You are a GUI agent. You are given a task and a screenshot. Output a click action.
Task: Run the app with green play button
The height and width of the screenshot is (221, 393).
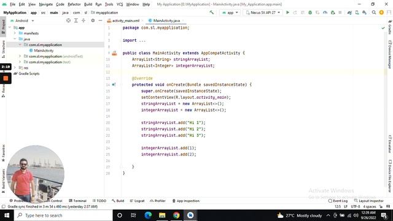point(287,12)
